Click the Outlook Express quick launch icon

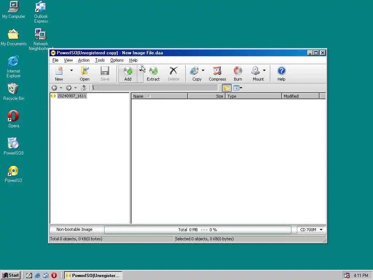click(x=46, y=276)
